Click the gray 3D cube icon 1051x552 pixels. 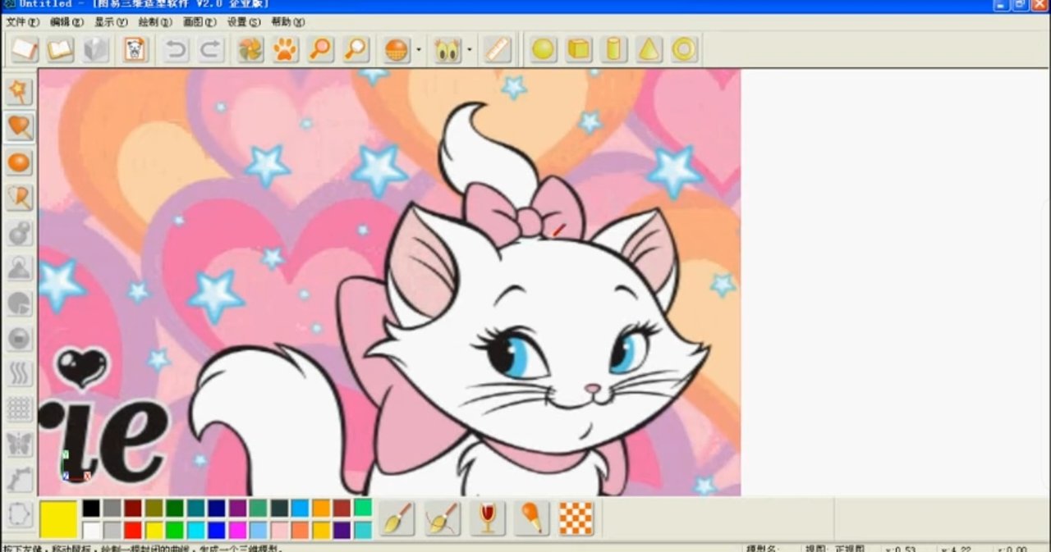[x=95, y=50]
